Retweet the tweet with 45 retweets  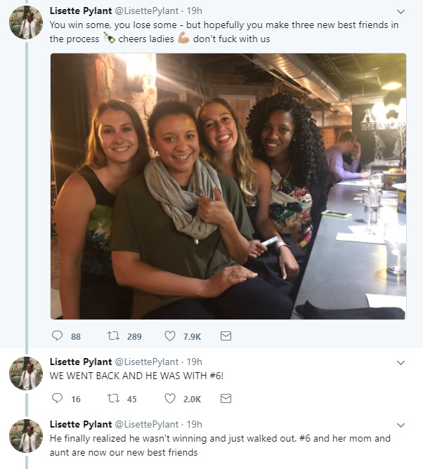[112, 399]
